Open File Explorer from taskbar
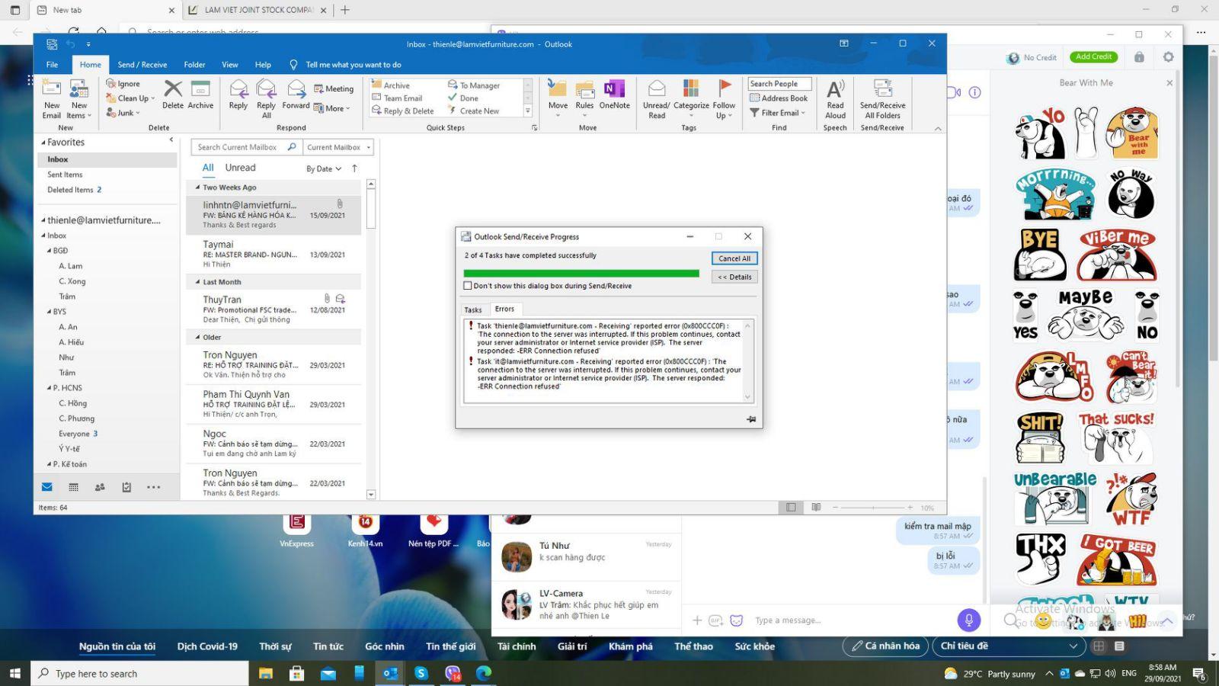The height and width of the screenshot is (686, 1219). (x=266, y=673)
